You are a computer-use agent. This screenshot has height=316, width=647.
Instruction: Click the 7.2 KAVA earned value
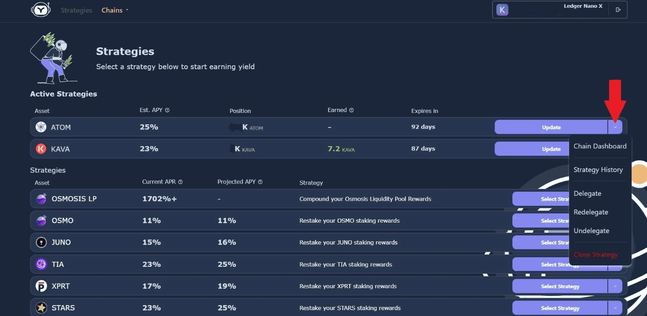(341, 149)
